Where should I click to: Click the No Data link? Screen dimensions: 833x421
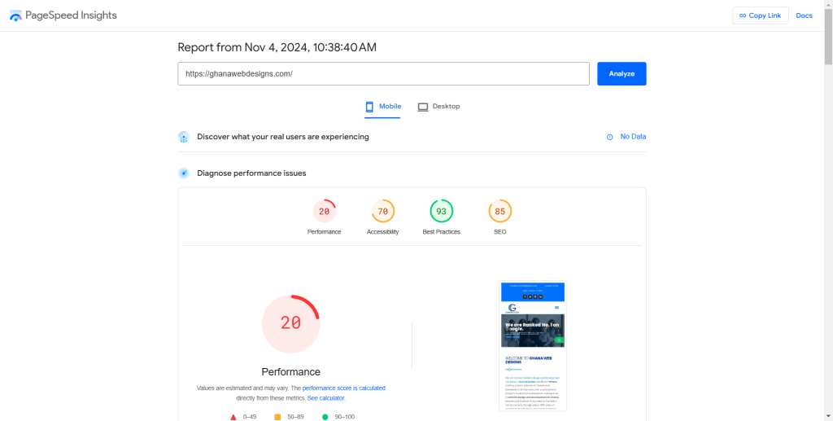633,137
